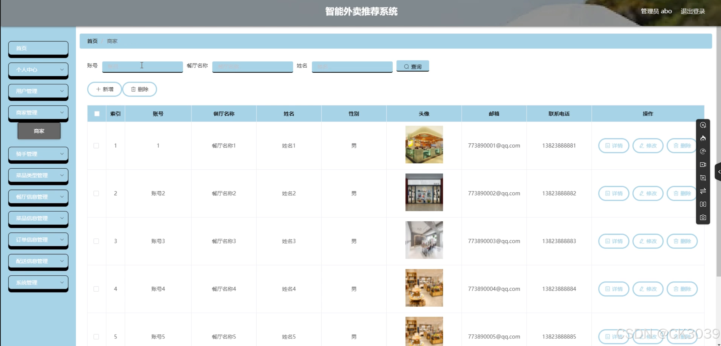The image size is (721, 346).
Task: Click the swap arrows icon in floating toolbar
Action: (703, 191)
